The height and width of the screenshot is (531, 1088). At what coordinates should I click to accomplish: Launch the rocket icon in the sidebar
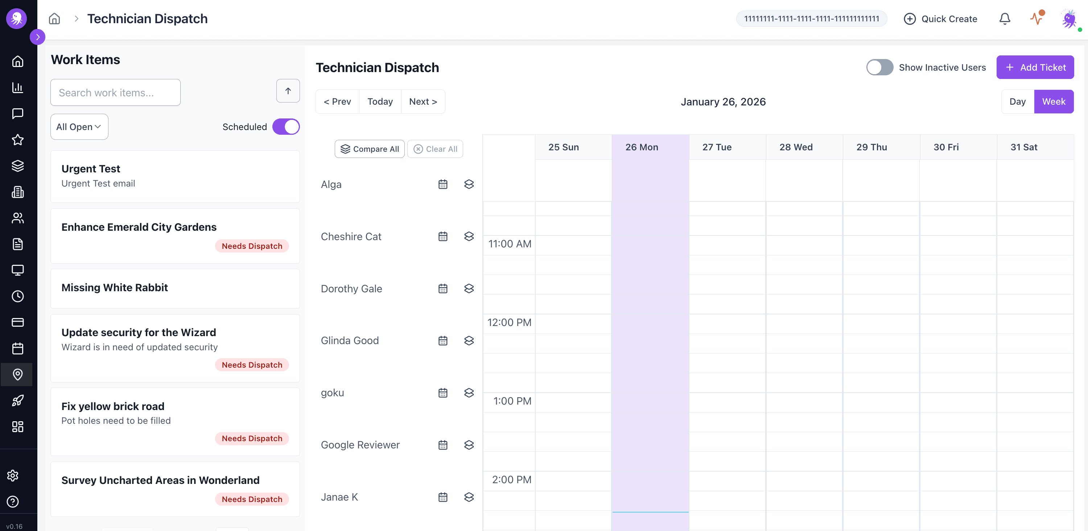point(18,400)
